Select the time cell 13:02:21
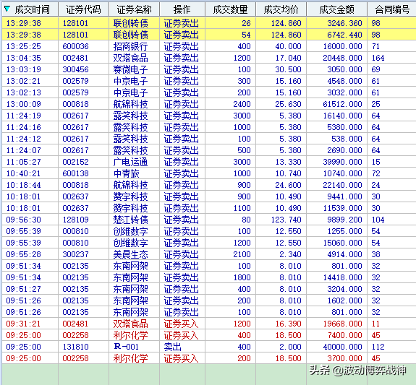 pos(24,81)
